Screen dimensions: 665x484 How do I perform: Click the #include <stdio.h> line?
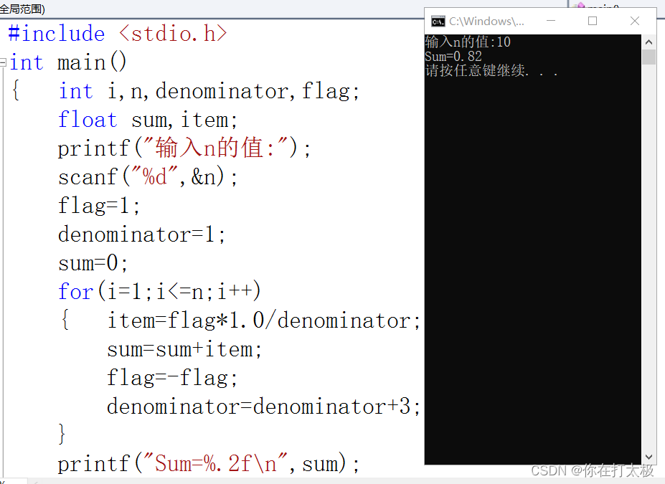point(118,34)
